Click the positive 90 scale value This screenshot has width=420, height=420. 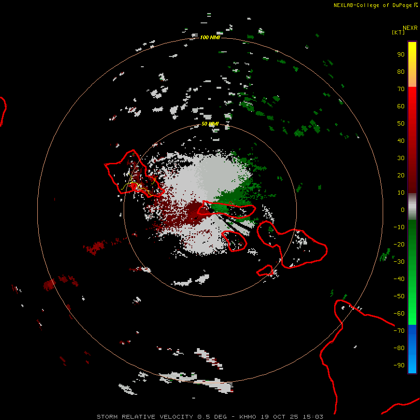click(x=401, y=55)
